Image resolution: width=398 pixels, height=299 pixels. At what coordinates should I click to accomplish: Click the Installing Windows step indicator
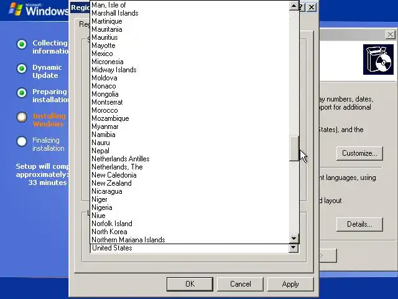(22, 117)
